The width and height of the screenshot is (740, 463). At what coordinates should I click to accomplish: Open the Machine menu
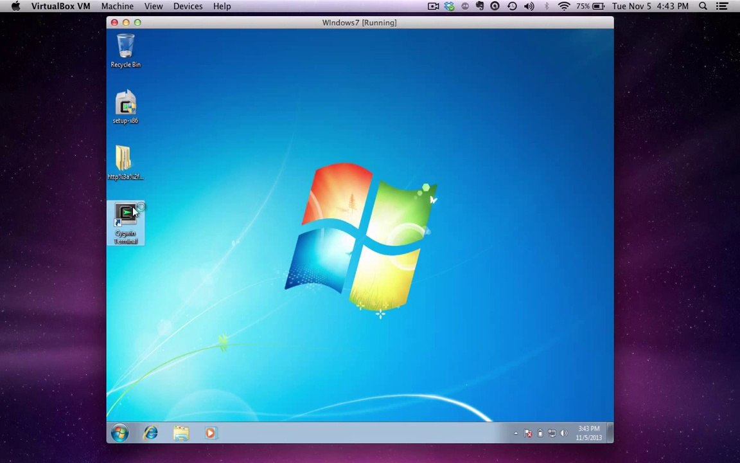[117, 6]
